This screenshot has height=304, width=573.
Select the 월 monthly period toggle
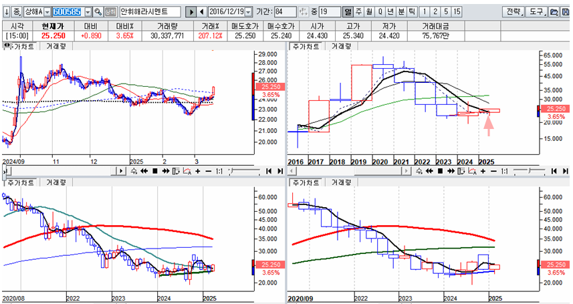[x=369, y=12]
